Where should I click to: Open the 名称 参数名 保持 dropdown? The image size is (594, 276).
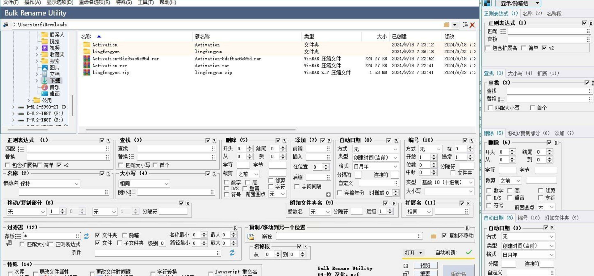pos(49,184)
